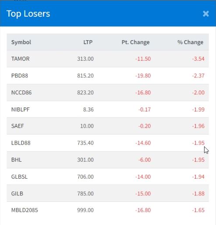This screenshot has width=216, height=225.
Task: Click the Pt. Change column header
Action: (135, 42)
